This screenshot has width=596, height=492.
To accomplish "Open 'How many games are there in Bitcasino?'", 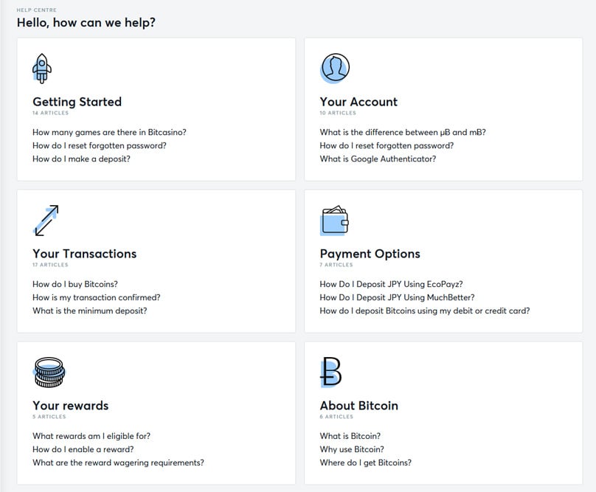I will pos(109,132).
